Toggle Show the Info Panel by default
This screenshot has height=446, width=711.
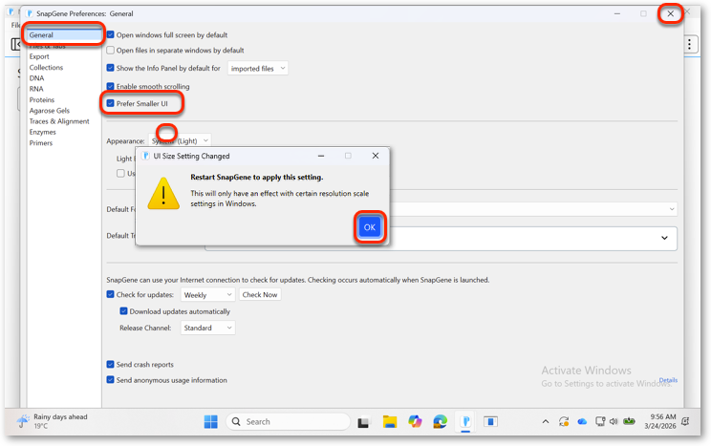pyautogui.click(x=110, y=68)
